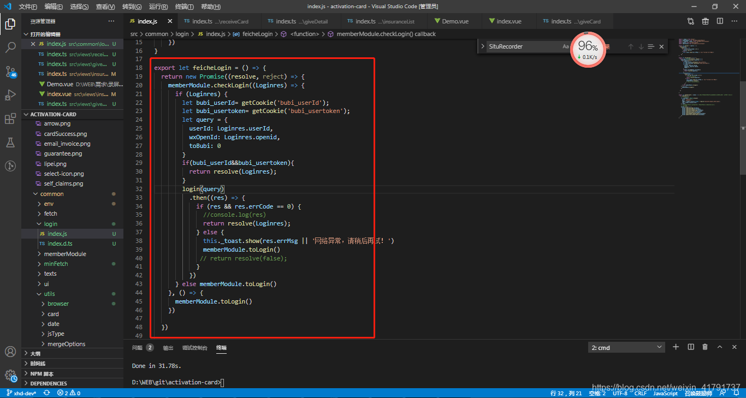This screenshot has width=746, height=398.
Task: Open the Explorer panel's more actions ellipsis
Action: [111, 21]
